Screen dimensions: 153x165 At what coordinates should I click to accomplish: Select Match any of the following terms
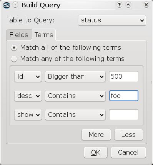point(68,59)
